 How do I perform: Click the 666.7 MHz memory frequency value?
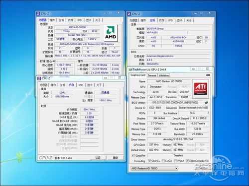[x=89, y=110]
